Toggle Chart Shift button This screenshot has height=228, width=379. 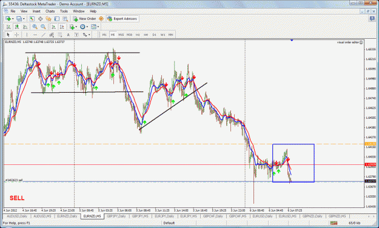(x=62, y=27)
